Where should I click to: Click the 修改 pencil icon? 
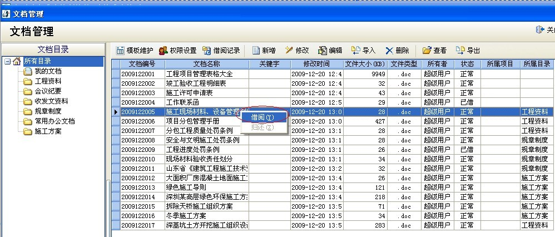click(x=289, y=51)
